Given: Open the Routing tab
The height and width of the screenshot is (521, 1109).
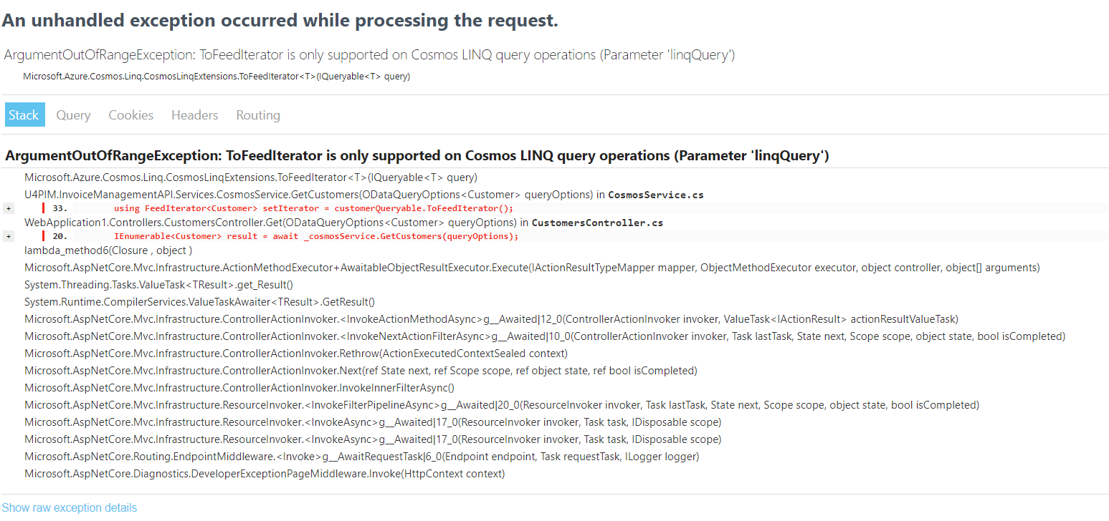Looking at the screenshot, I should pos(257,115).
